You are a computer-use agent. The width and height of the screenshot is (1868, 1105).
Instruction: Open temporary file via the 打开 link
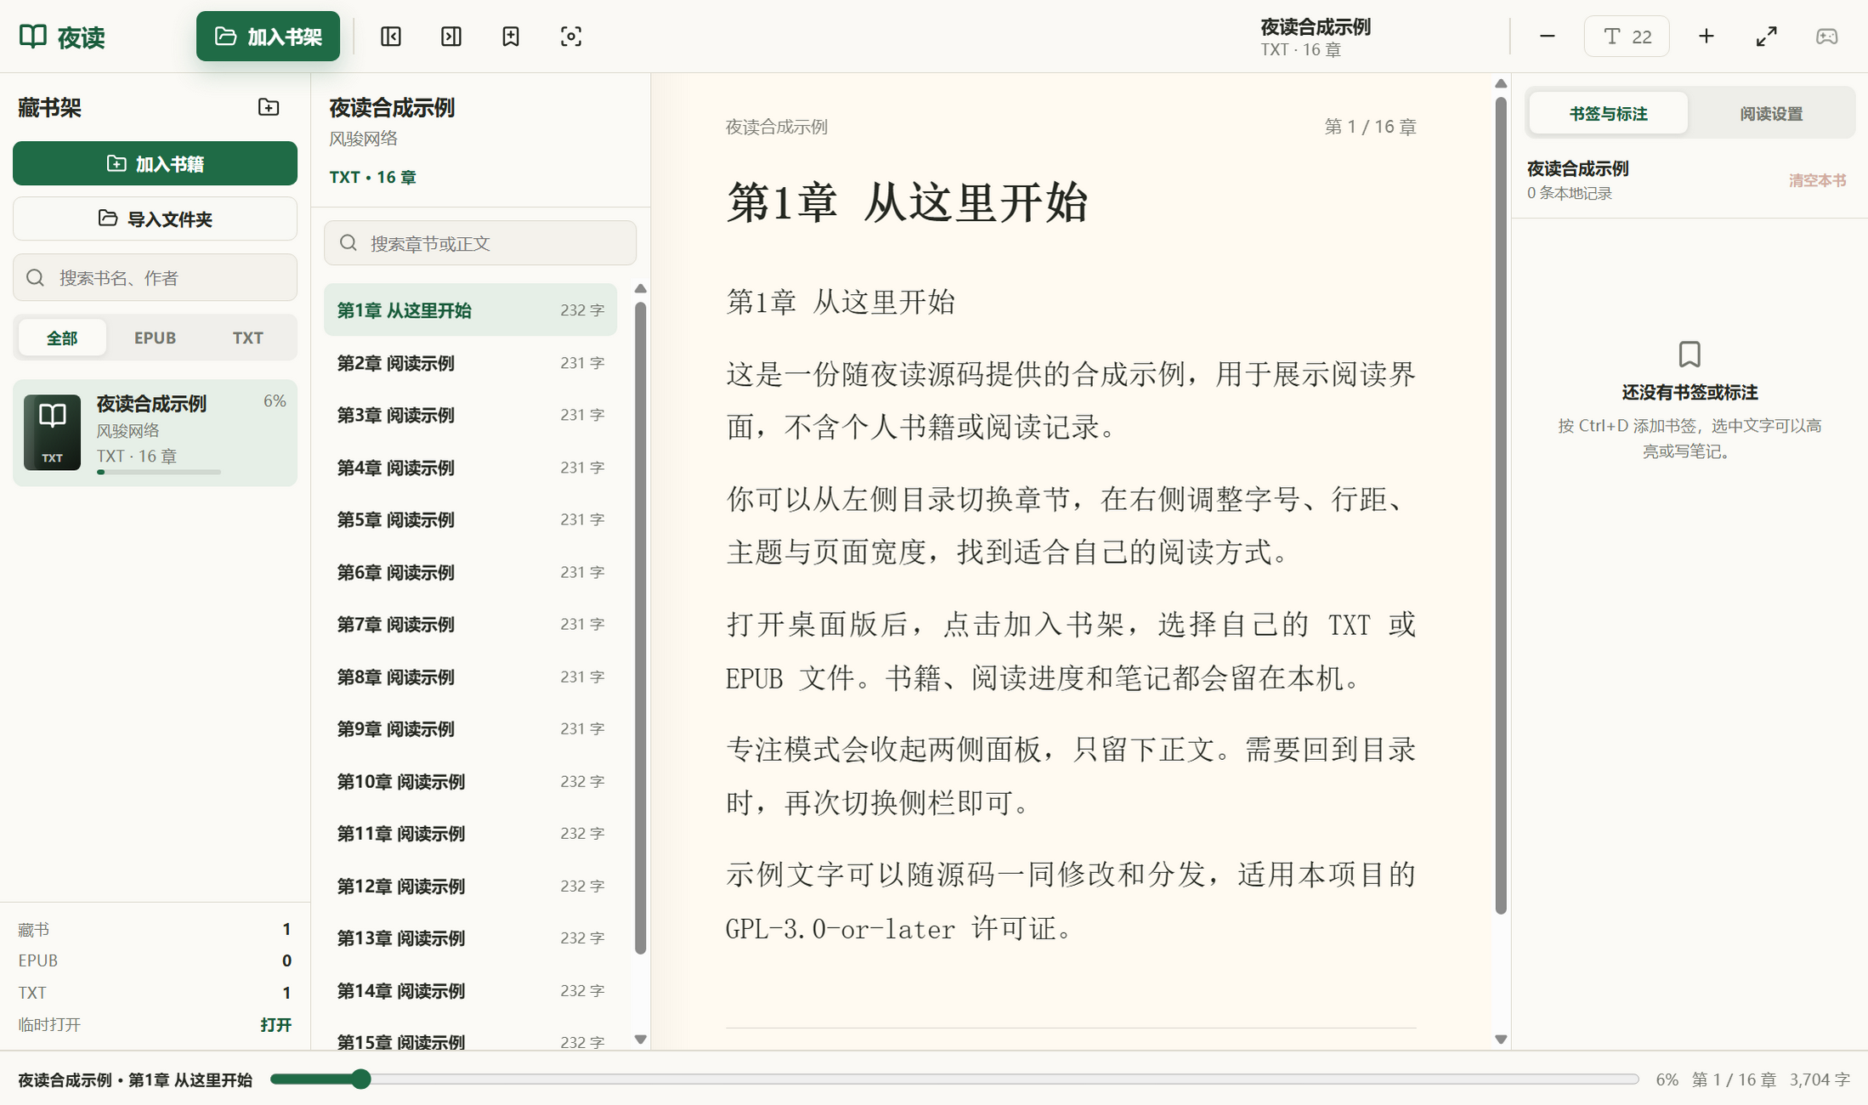[x=275, y=1024]
